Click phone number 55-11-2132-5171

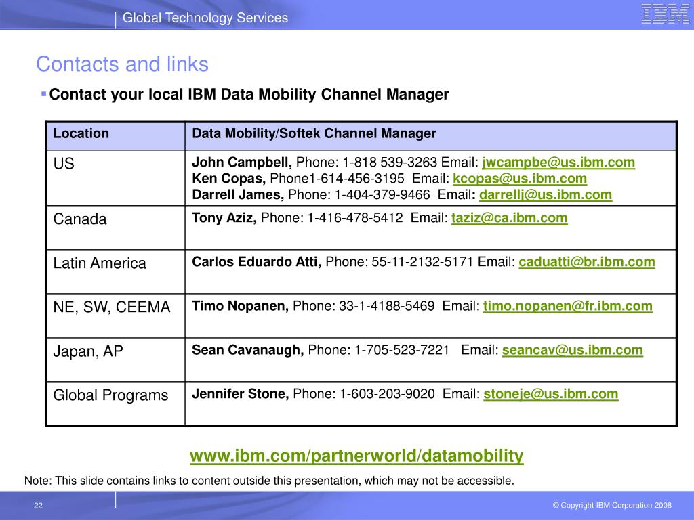point(422,262)
